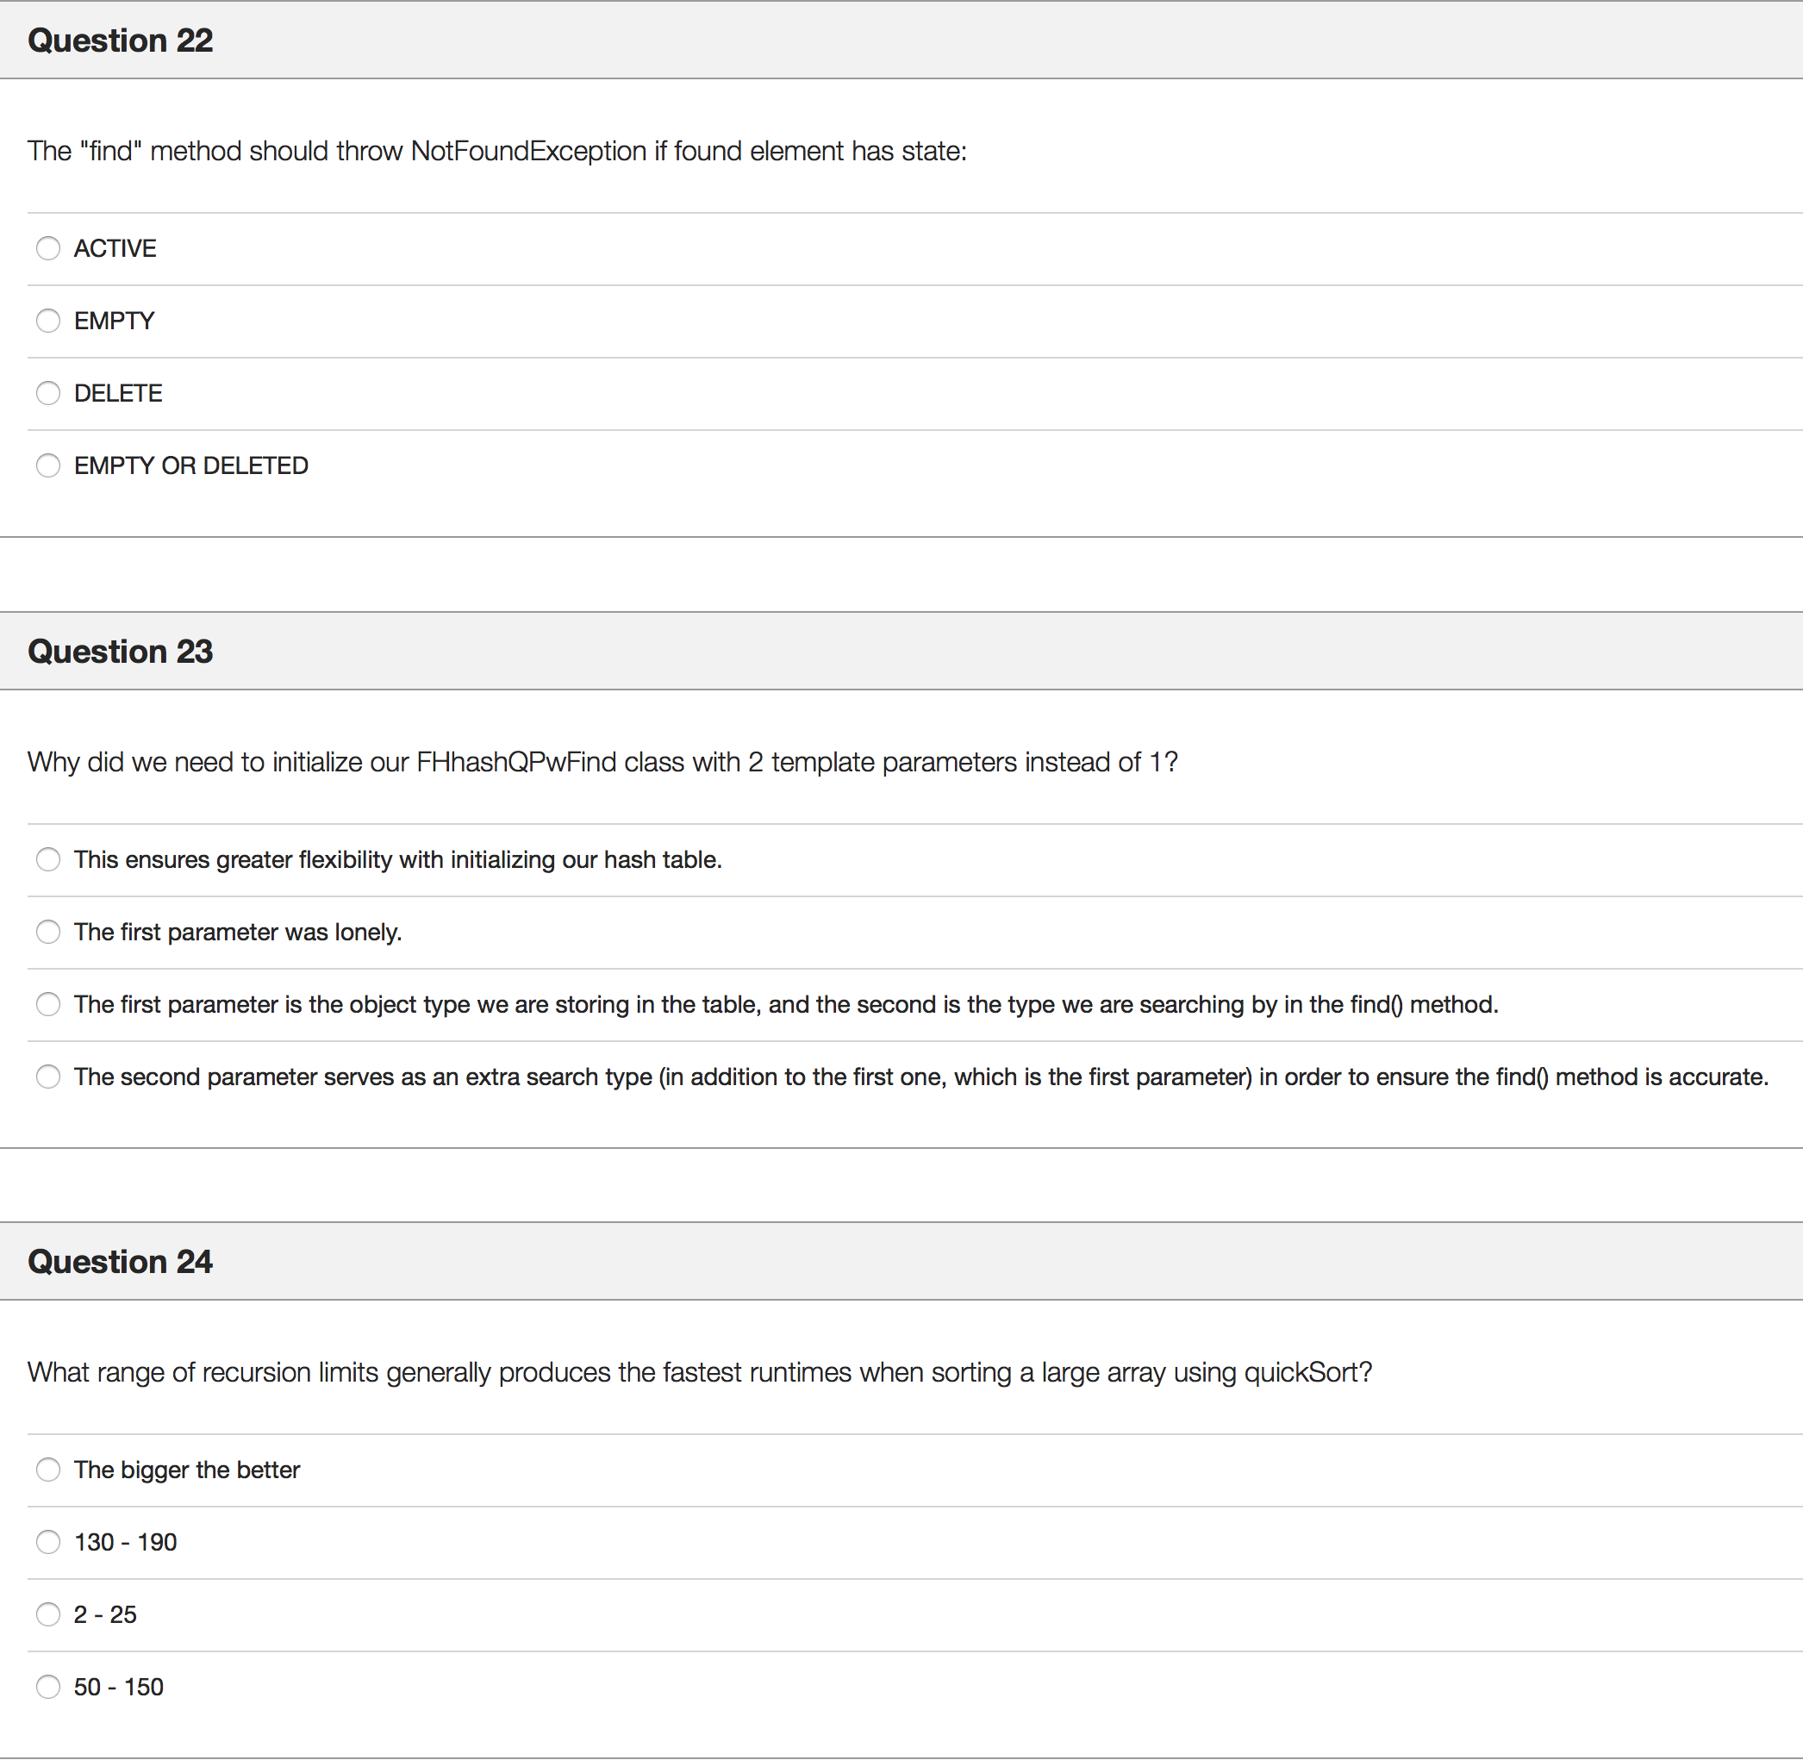
Task: Select the EMPTY option for Question 22
Action: coord(49,320)
